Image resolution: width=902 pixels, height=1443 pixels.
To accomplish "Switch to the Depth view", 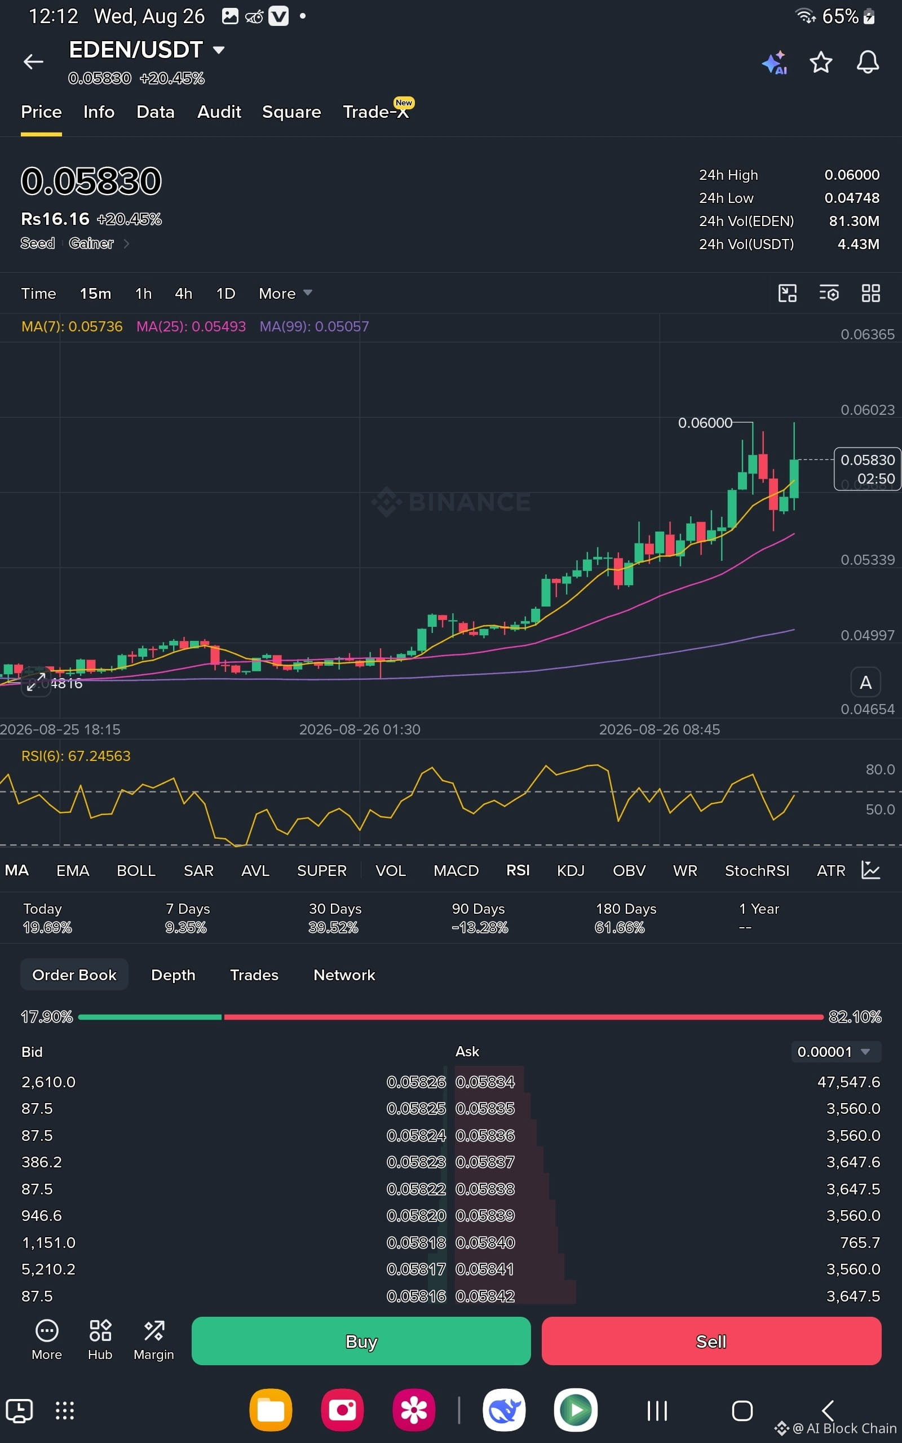I will [x=173, y=975].
